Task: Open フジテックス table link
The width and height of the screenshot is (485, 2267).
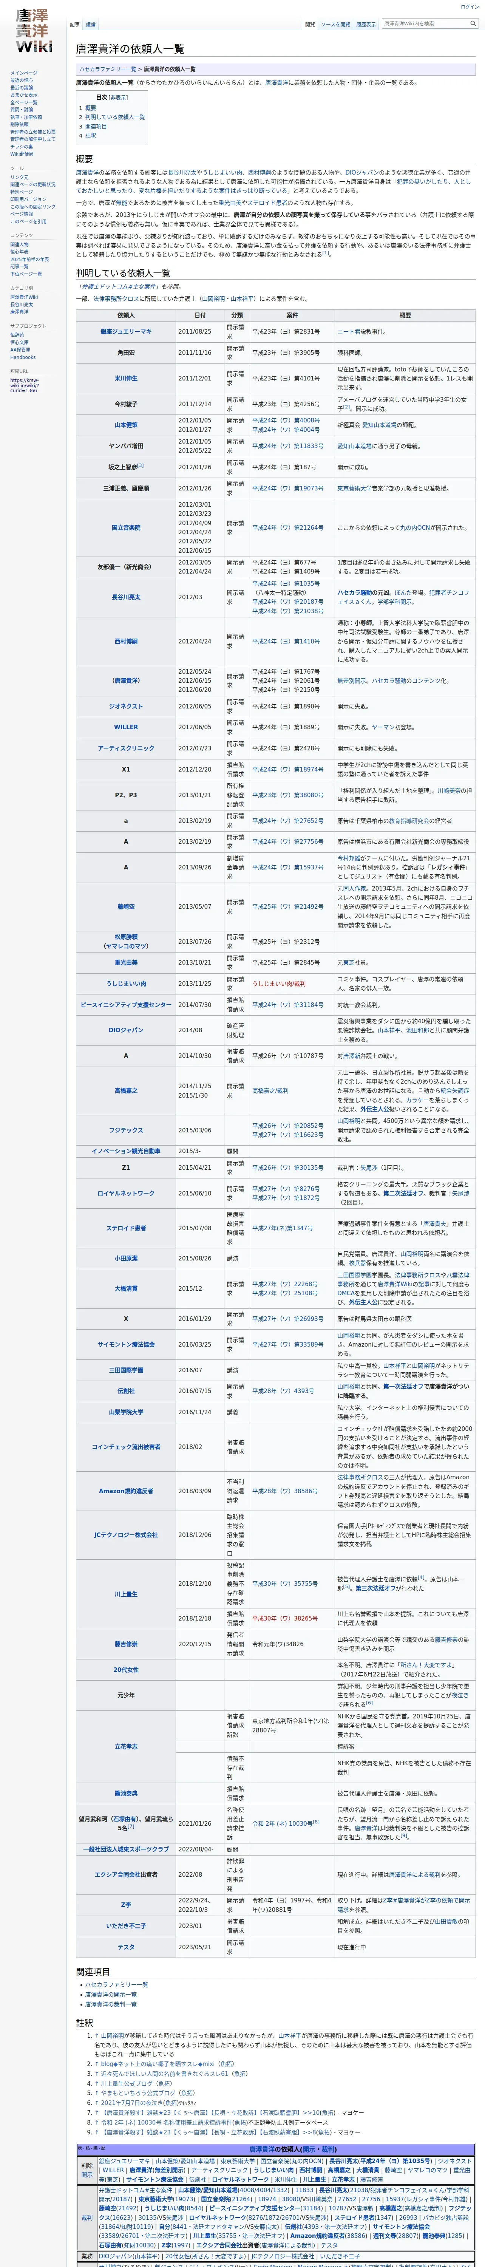Action: pos(126,1130)
